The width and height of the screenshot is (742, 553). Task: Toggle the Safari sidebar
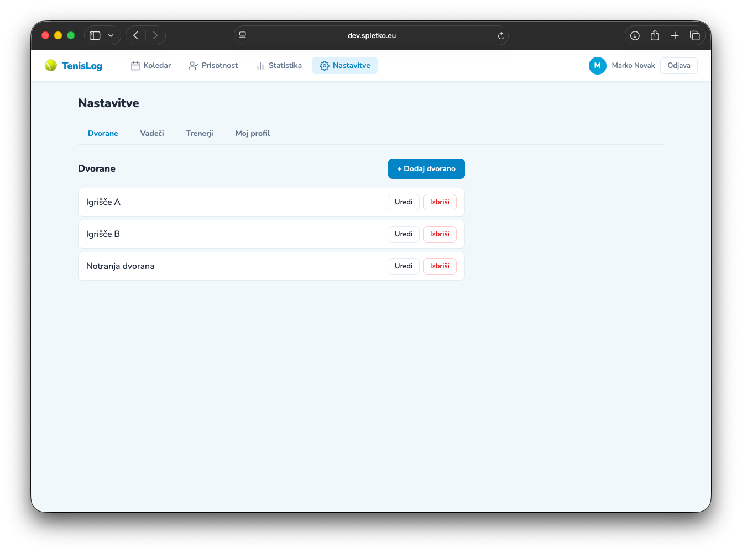click(95, 35)
